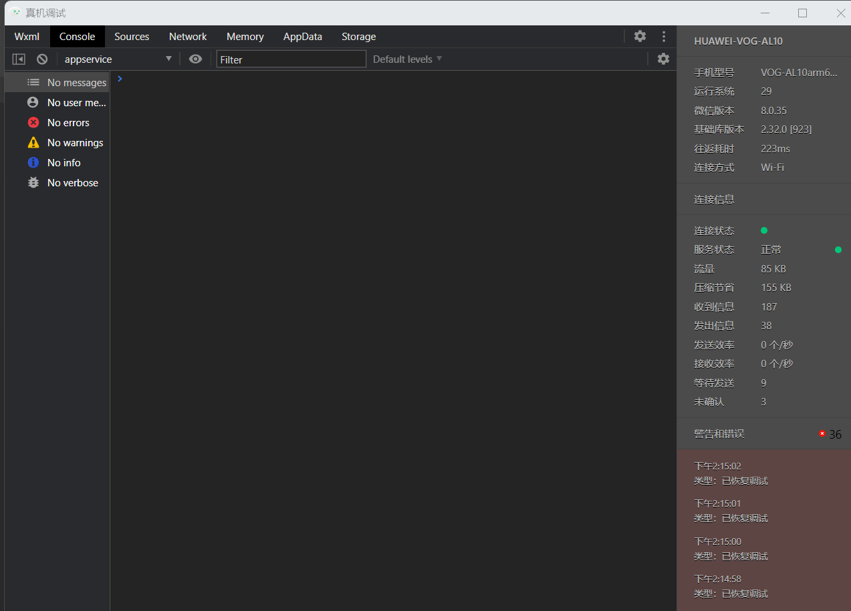This screenshot has height=611, width=851.
Task: Open DevTools settings gear in tab bar
Action: [x=640, y=36]
